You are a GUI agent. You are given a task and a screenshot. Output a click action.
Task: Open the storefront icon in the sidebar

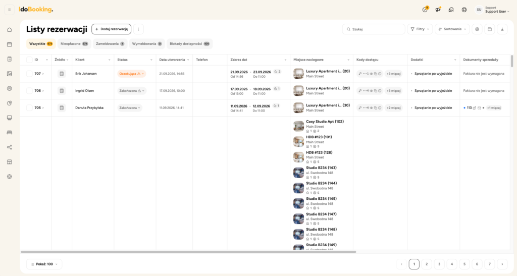click(x=10, y=161)
